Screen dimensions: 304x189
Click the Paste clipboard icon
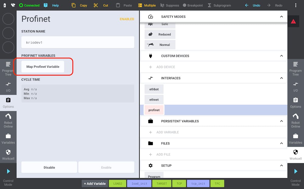(118, 5)
